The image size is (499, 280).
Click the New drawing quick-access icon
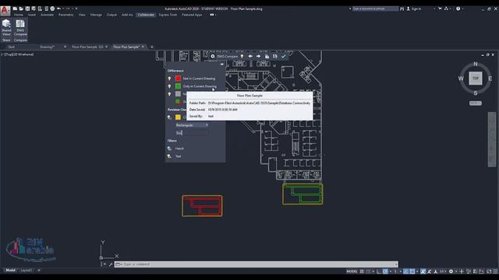point(15,9)
